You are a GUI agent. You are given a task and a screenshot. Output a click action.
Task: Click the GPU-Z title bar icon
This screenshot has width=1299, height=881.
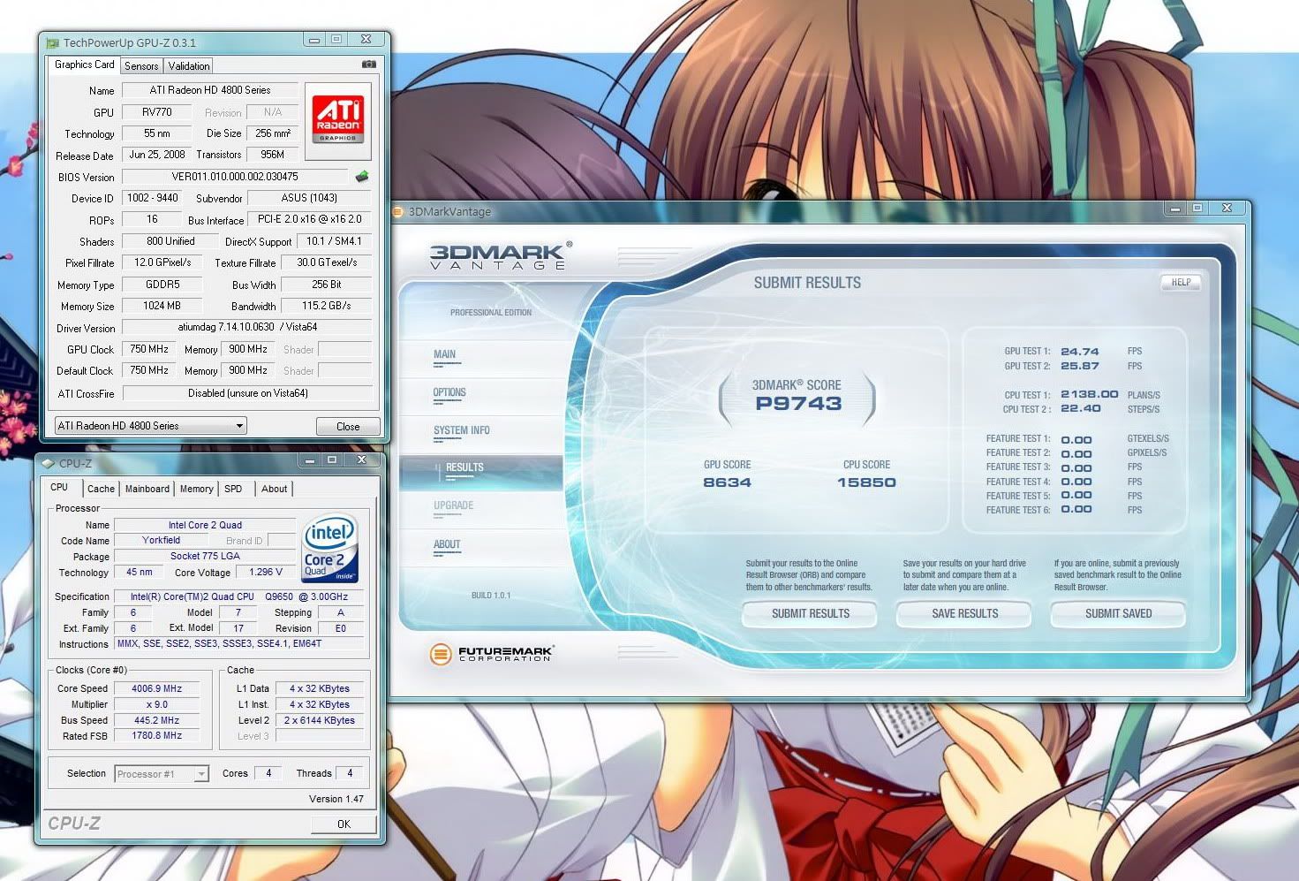[x=53, y=42]
